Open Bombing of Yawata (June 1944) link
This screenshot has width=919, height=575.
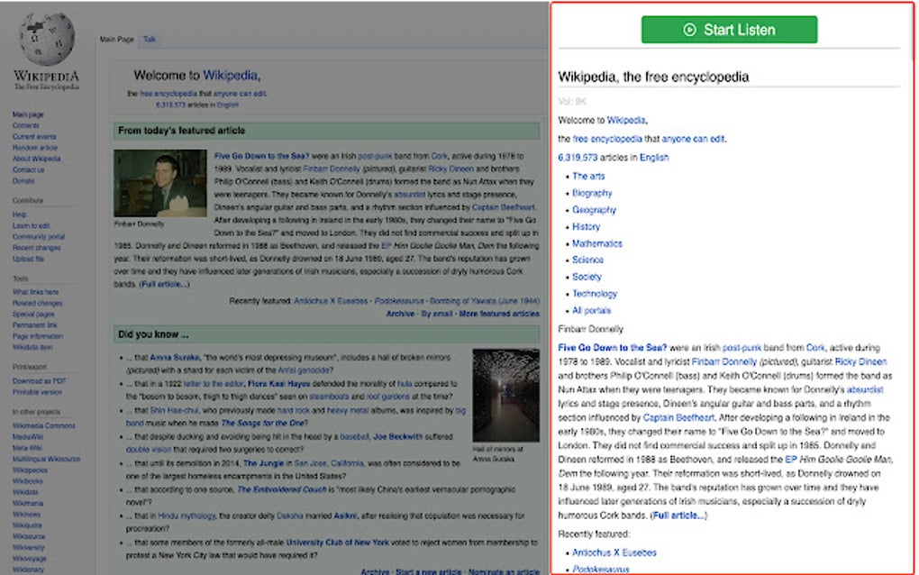(x=484, y=301)
